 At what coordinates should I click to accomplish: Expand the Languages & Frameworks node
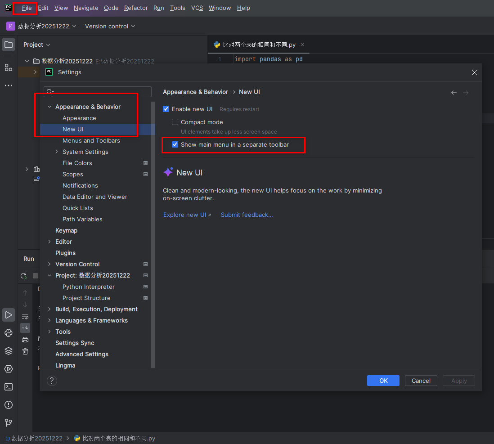(x=49, y=320)
